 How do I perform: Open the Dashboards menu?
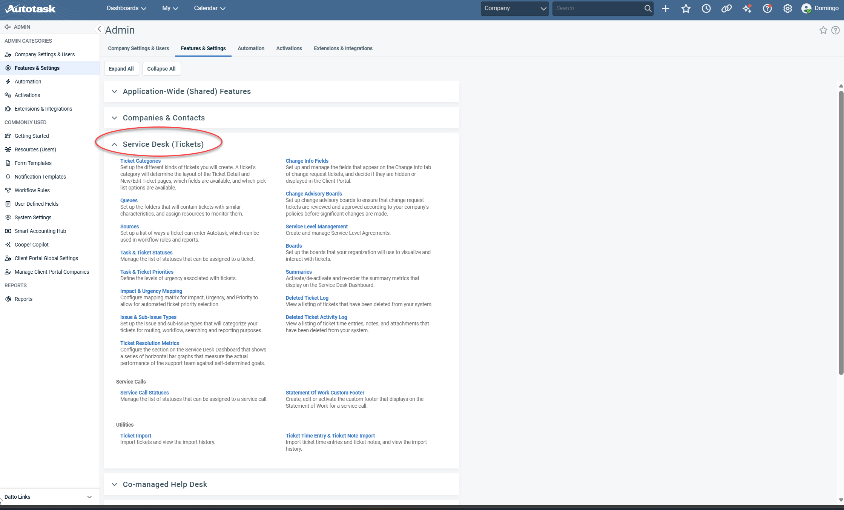coord(126,8)
